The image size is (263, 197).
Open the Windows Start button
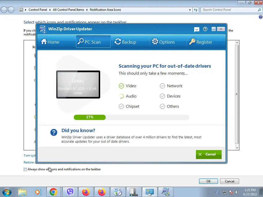pyautogui.click(x=7, y=192)
